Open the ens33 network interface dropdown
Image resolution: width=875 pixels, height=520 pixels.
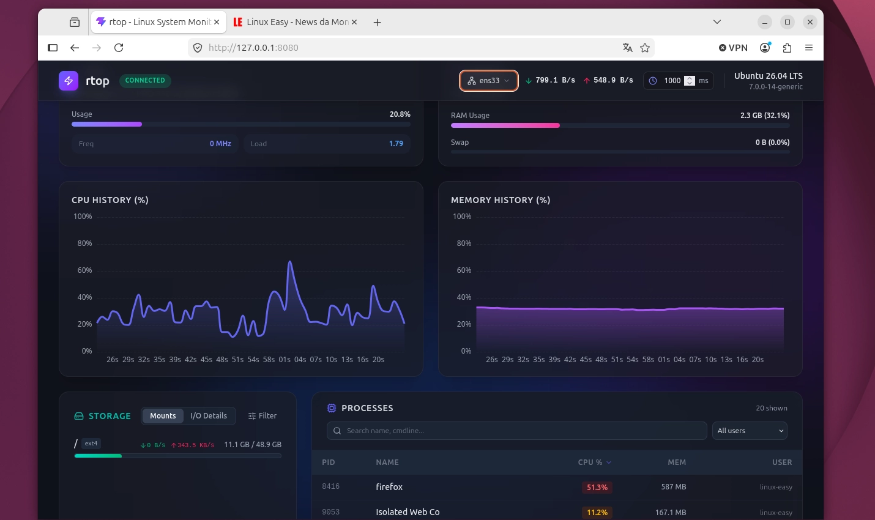point(489,81)
